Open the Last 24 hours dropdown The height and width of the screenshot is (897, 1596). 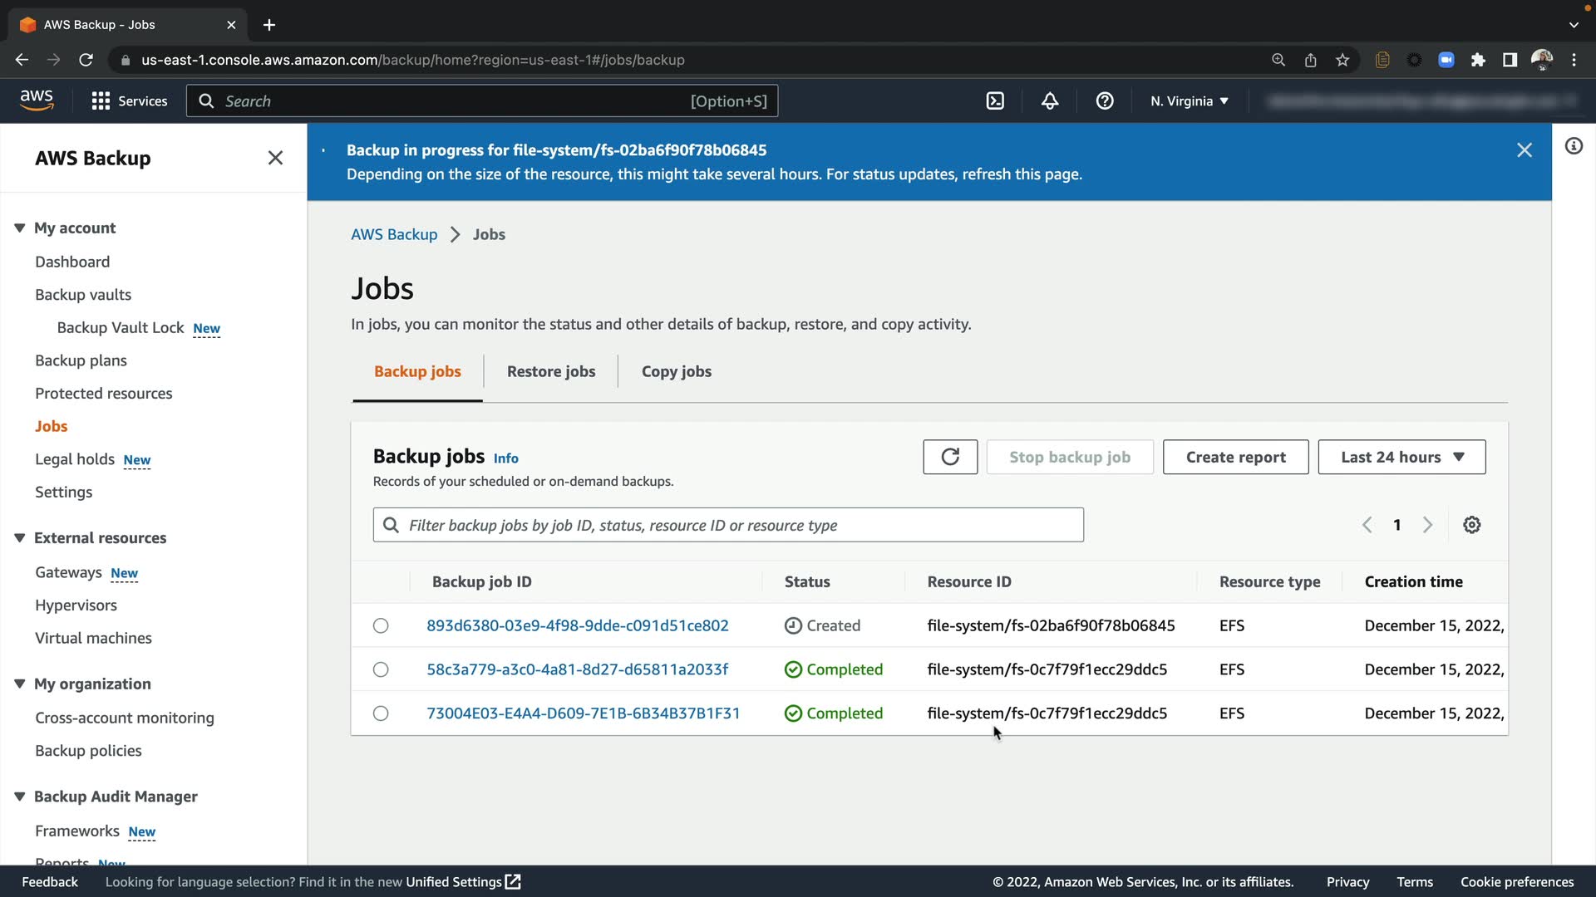coord(1401,457)
